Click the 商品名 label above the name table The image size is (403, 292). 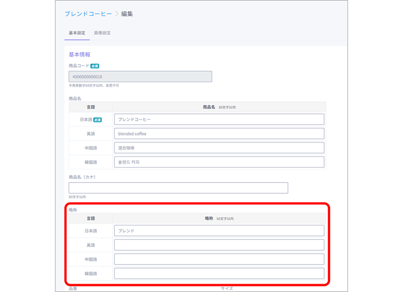75,99
